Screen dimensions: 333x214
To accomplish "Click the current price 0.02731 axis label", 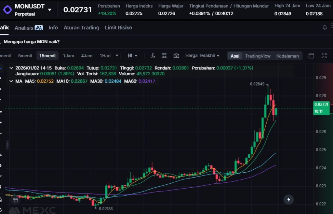I will 321,105.
